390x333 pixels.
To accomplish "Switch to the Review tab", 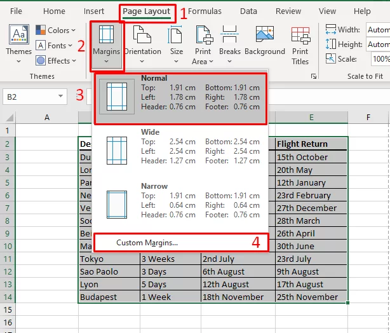I will (288, 11).
